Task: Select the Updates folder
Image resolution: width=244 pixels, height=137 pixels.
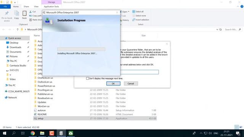Action: click(42, 102)
